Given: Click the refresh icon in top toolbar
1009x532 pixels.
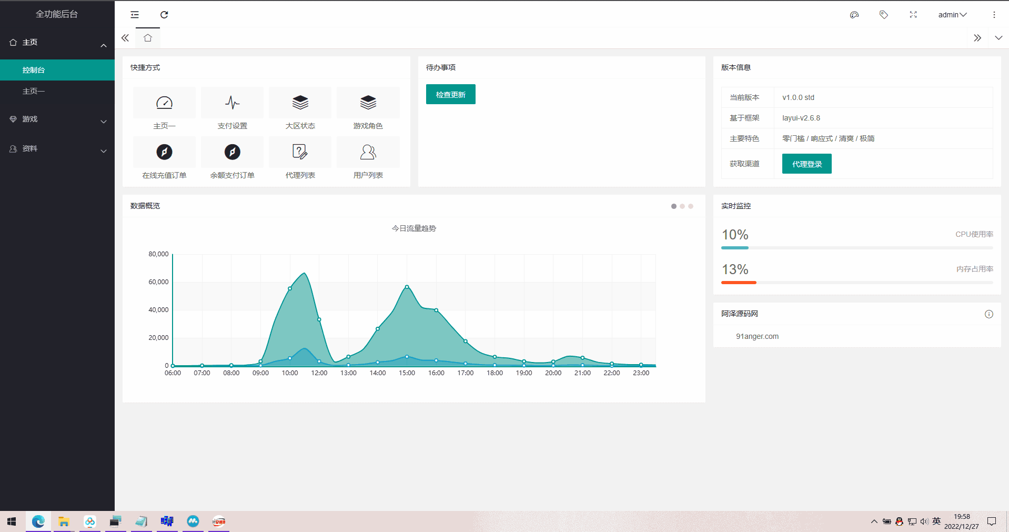Looking at the screenshot, I should (x=164, y=15).
